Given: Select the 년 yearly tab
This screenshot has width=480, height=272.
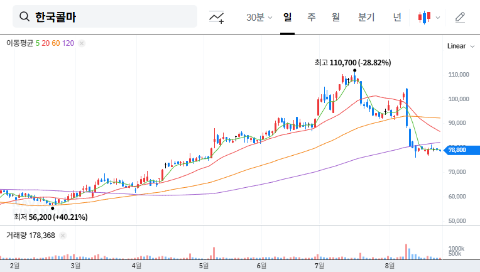Looking at the screenshot, I should (397, 17).
